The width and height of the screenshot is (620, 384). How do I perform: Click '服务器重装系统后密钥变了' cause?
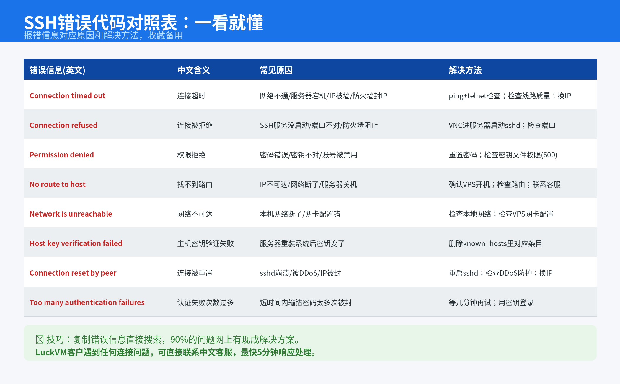point(302,243)
